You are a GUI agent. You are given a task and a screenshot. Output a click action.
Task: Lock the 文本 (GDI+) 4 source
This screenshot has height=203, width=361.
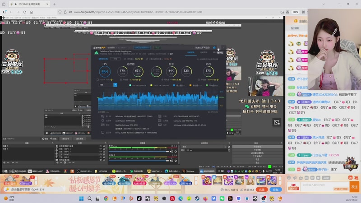(104, 149)
